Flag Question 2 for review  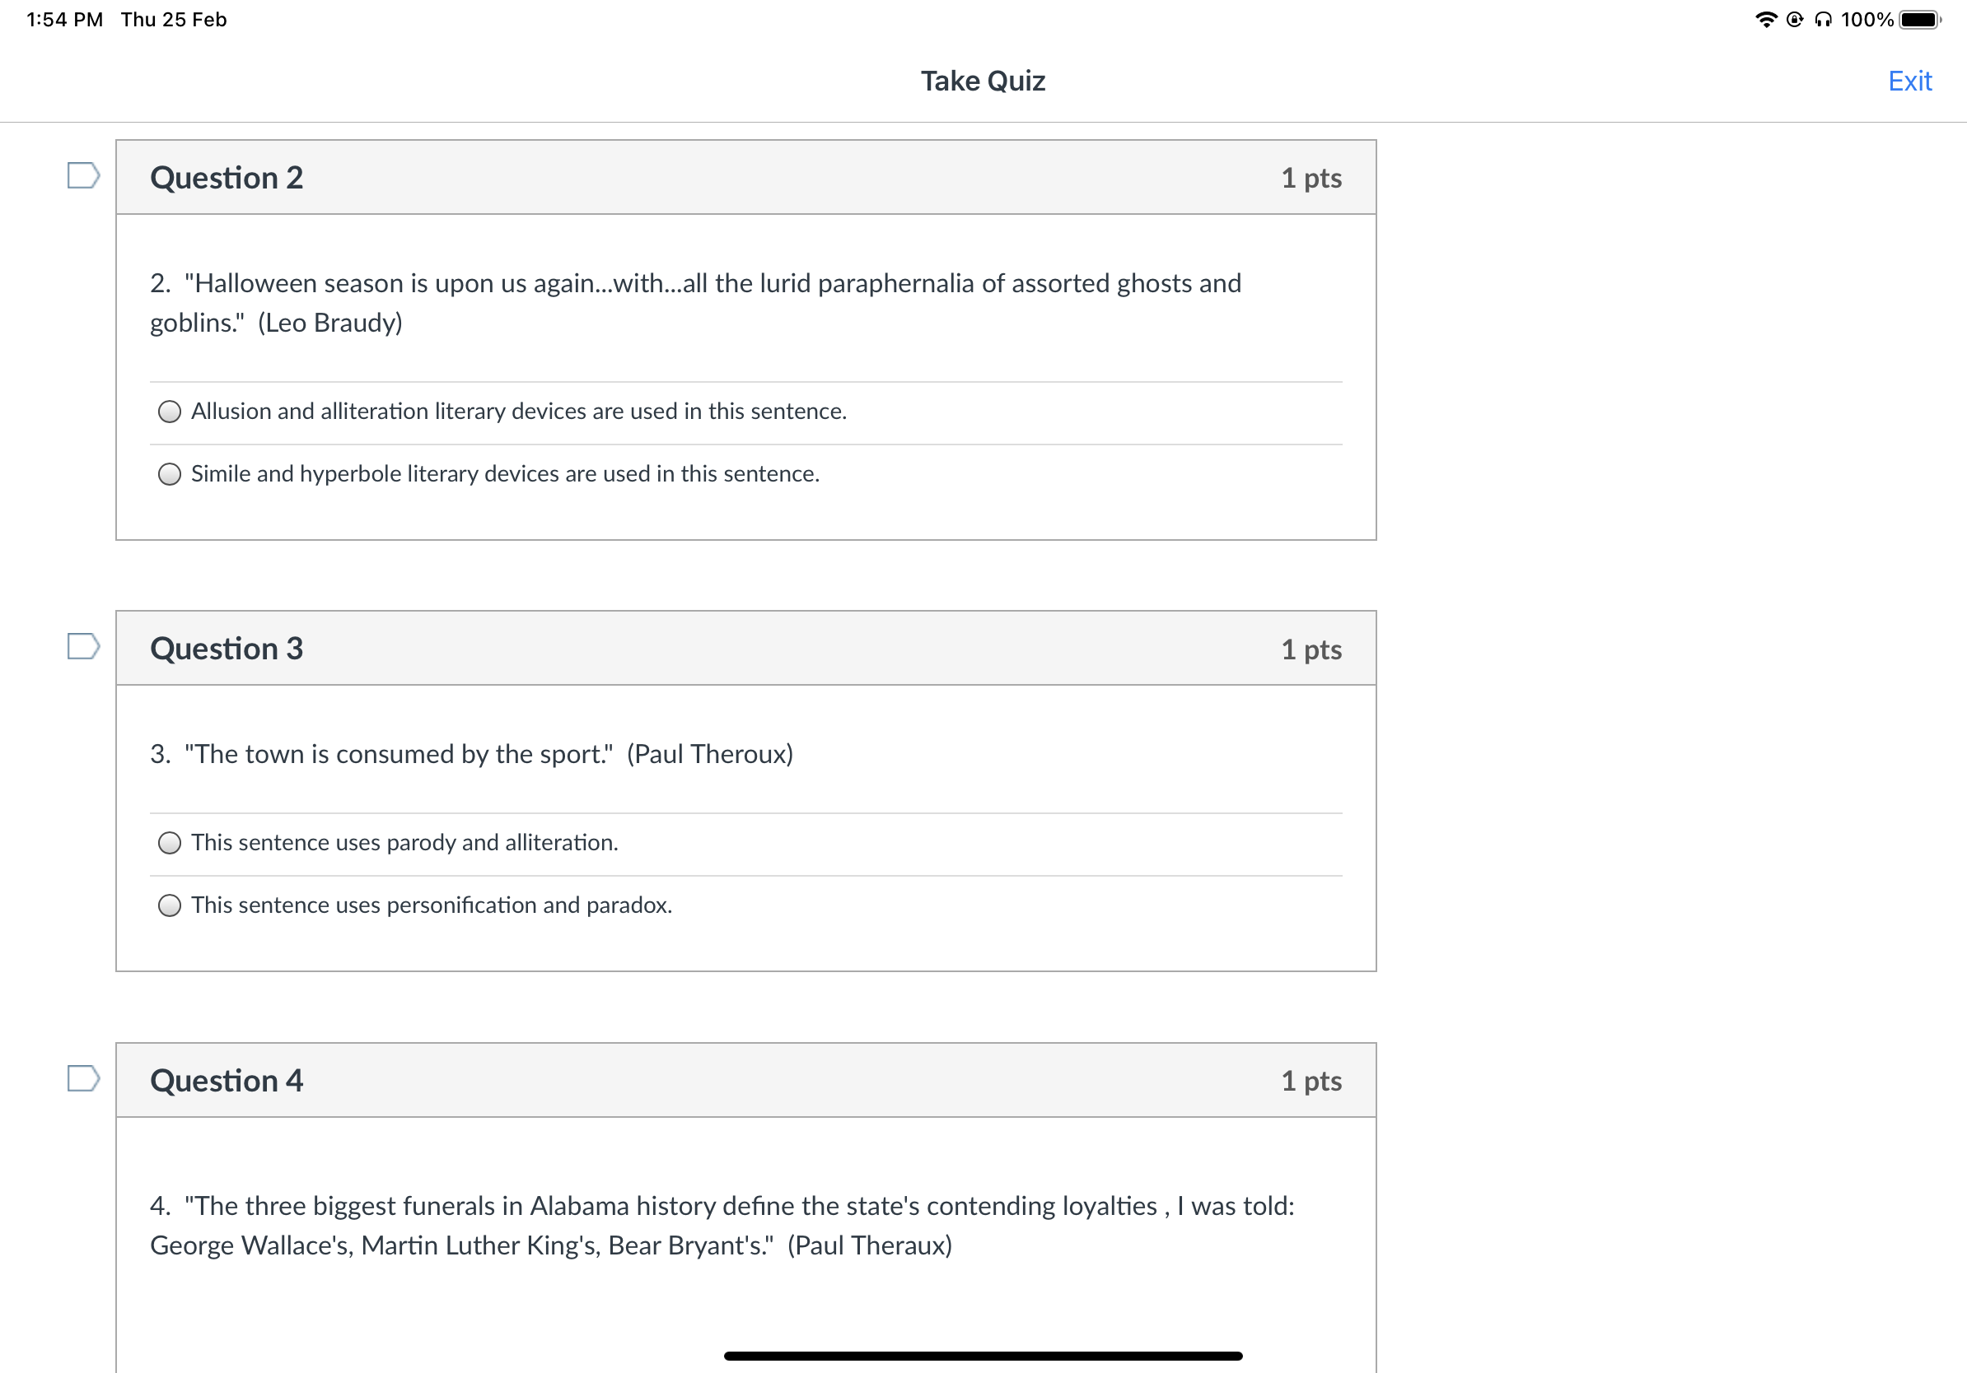click(83, 175)
